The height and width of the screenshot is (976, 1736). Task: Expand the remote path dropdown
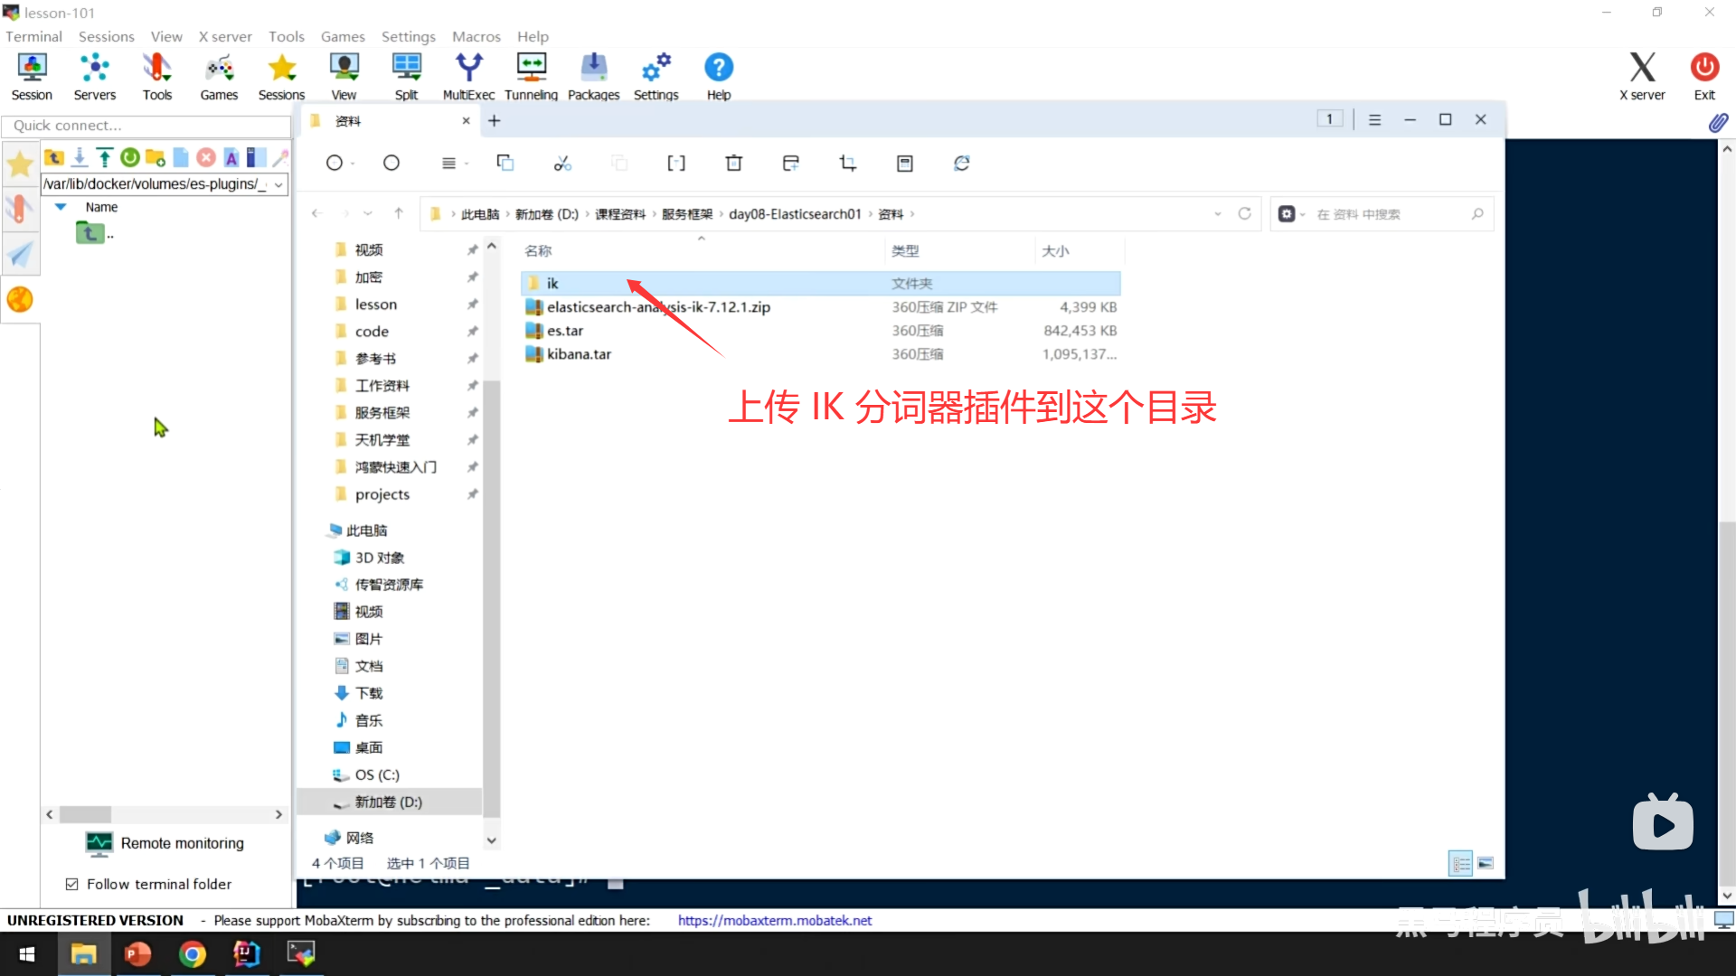point(278,184)
